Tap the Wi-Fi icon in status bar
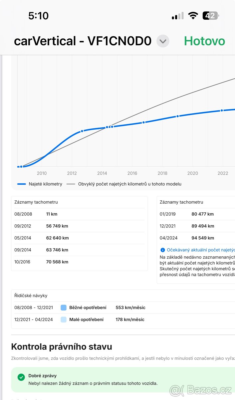Screen dimensions: 235x400 [x=193, y=16]
